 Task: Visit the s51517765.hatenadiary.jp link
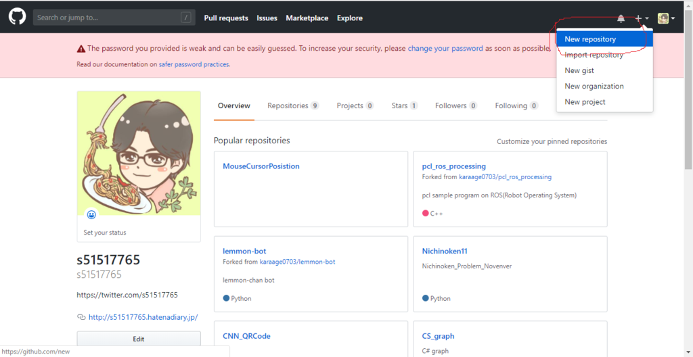tap(143, 317)
